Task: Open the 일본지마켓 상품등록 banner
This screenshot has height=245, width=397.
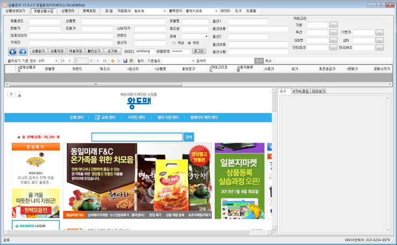Action: coord(239,181)
